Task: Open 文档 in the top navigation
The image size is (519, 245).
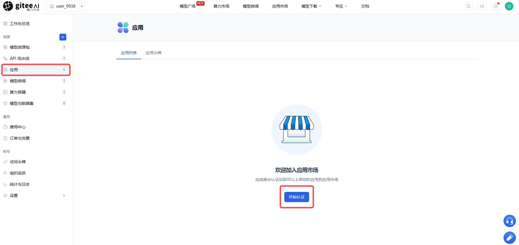Action: 365,6
